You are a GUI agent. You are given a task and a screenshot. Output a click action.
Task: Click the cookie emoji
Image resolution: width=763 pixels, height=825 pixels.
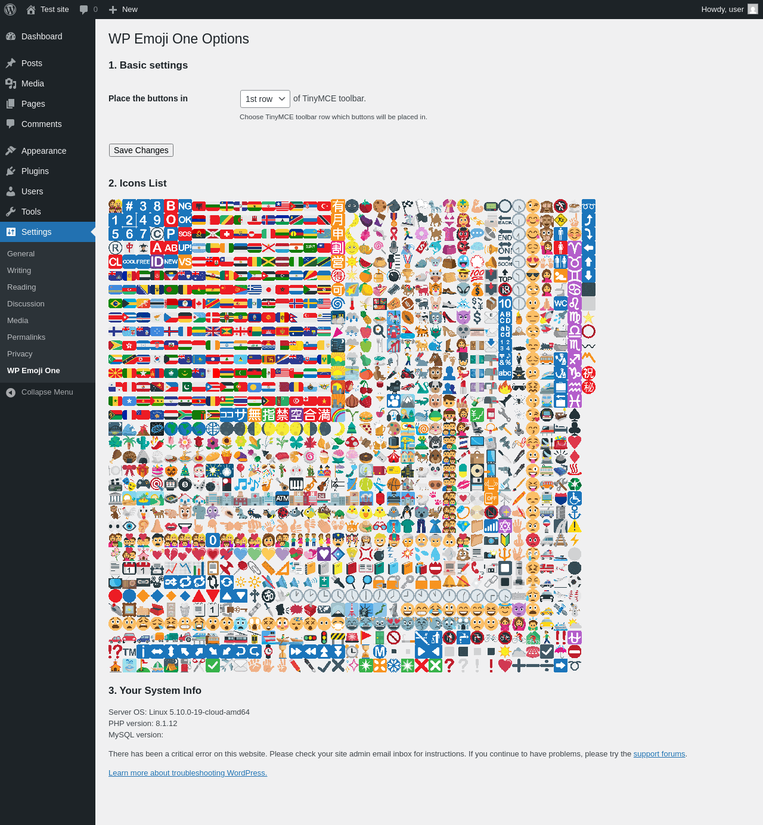click(x=380, y=206)
